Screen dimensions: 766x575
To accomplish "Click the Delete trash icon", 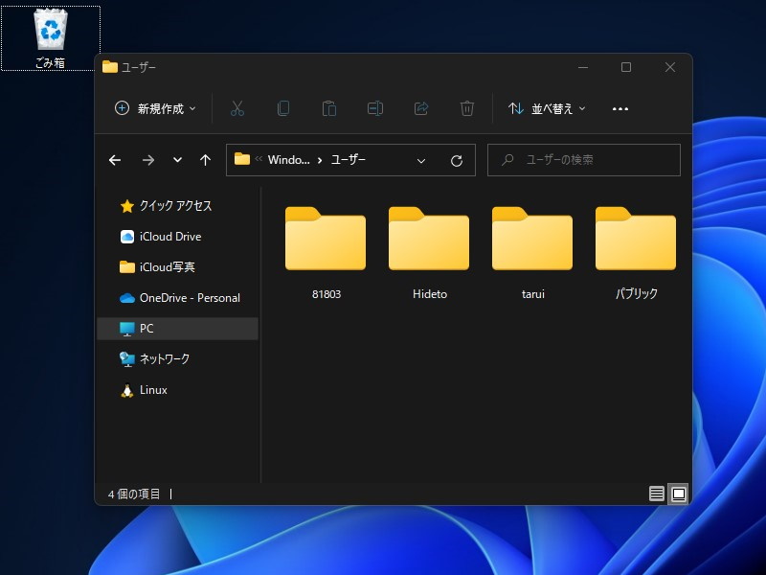I will tap(467, 108).
